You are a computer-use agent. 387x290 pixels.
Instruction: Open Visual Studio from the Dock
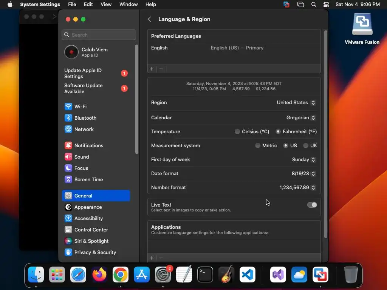coord(278,275)
